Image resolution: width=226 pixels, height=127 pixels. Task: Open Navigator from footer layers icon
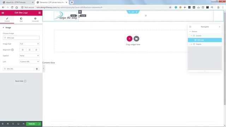click(8, 124)
